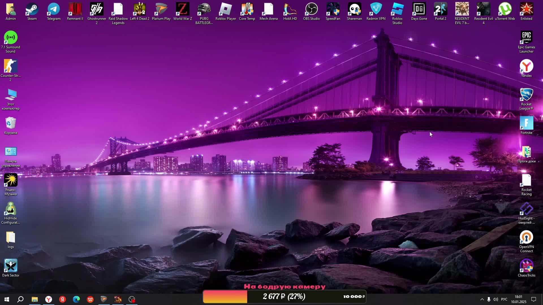The height and width of the screenshot is (305, 543).
Task: Select the Корзина recycle bin
Action: point(11,125)
